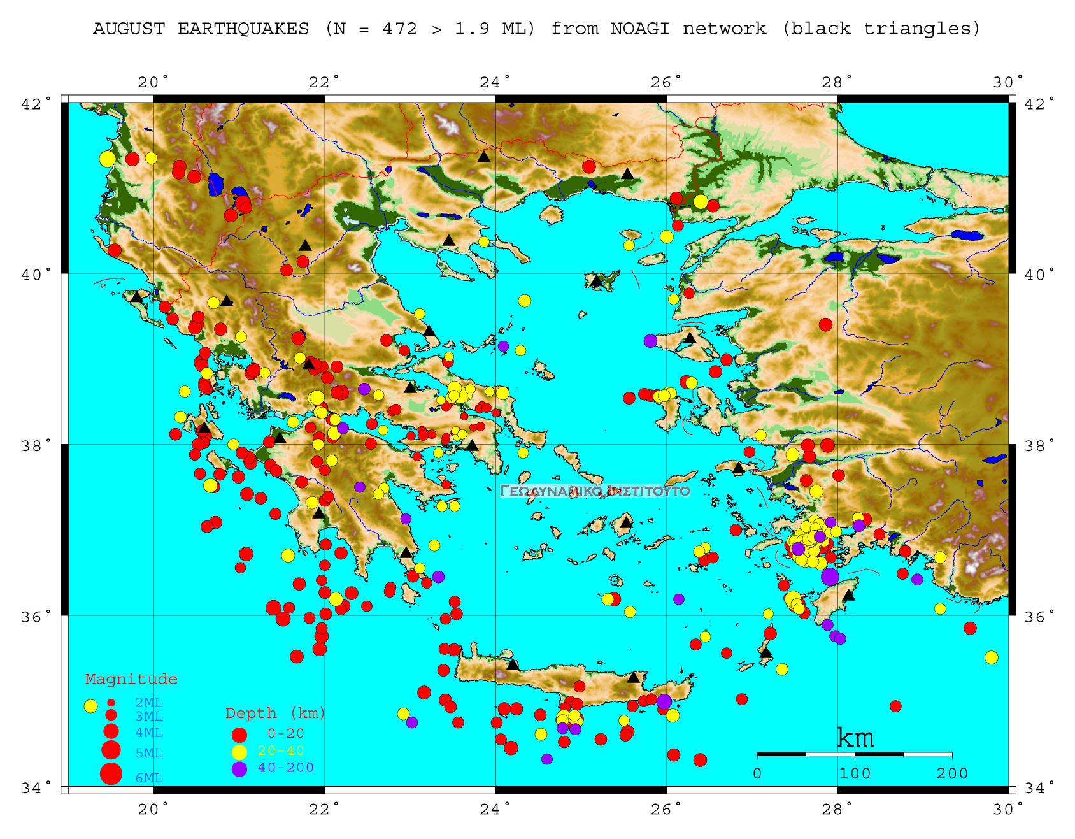1075x839 pixels.
Task: Click the '42°' latitude label on right axis
Action: coord(1039,103)
